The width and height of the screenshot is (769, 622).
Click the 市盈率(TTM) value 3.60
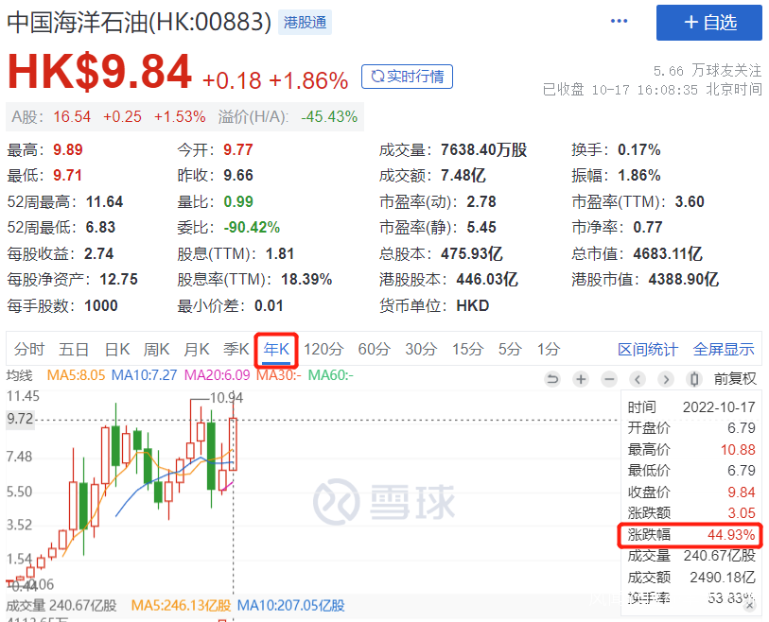click(x=690, y=201)
